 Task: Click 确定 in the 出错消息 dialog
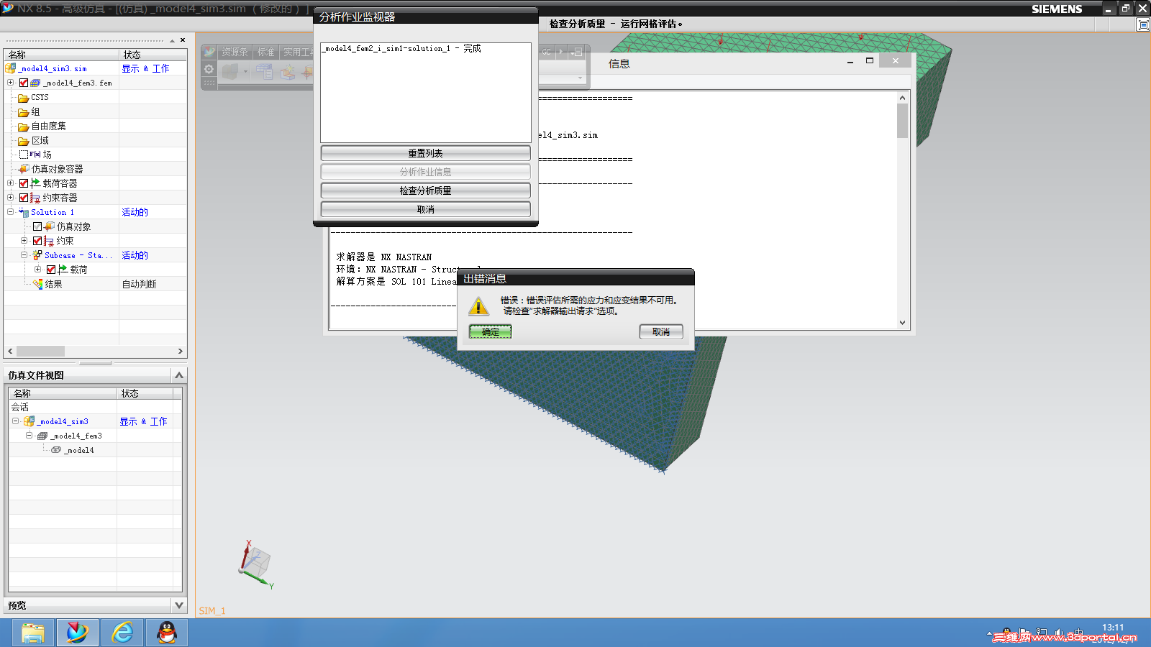491,331
